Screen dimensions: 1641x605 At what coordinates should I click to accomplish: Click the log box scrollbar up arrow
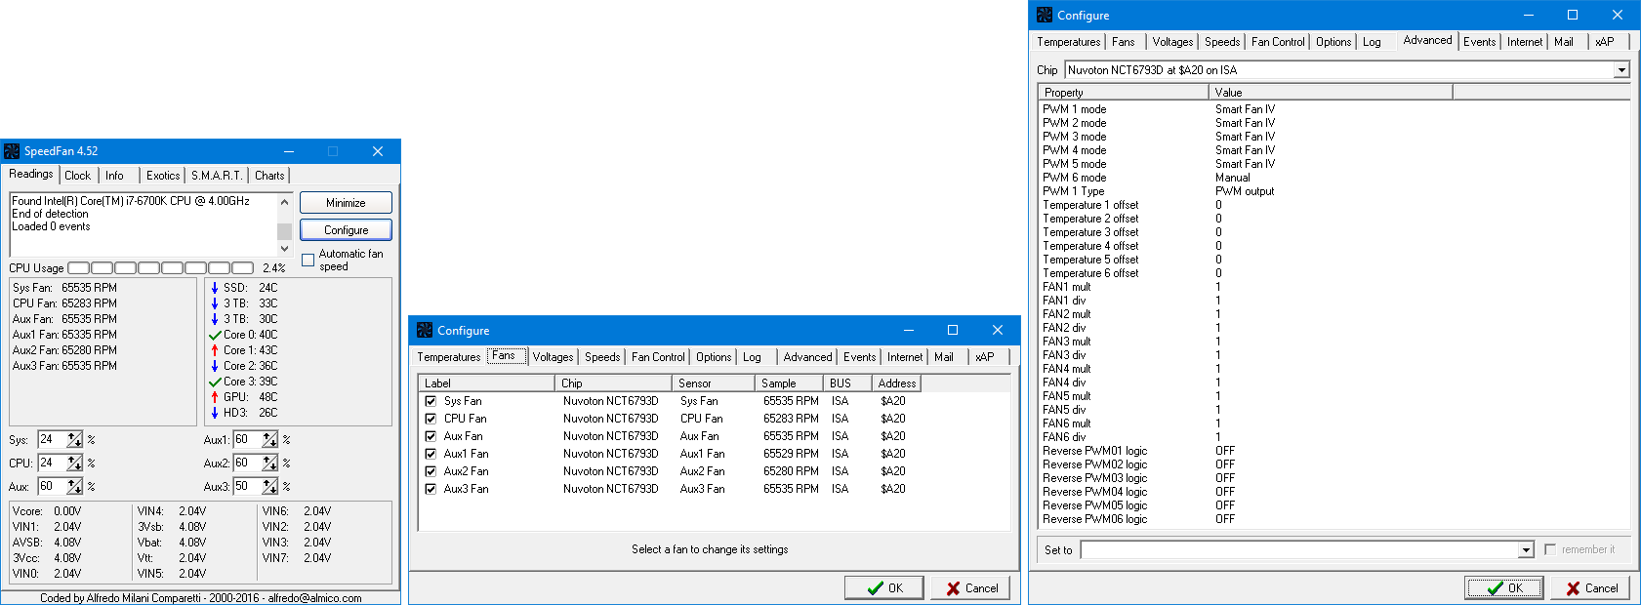[x=285, y=202]
